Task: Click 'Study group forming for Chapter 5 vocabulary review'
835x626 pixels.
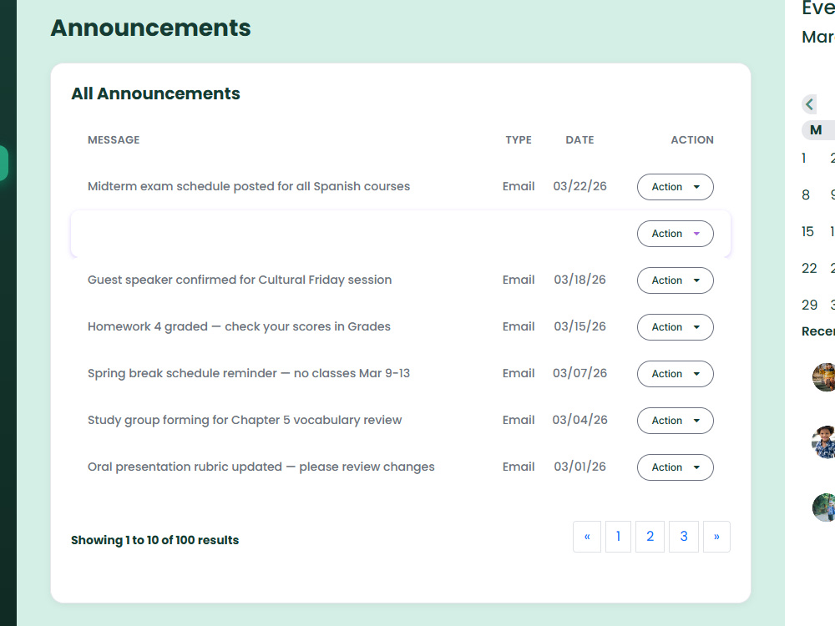Action: click(x=245, y=420)
